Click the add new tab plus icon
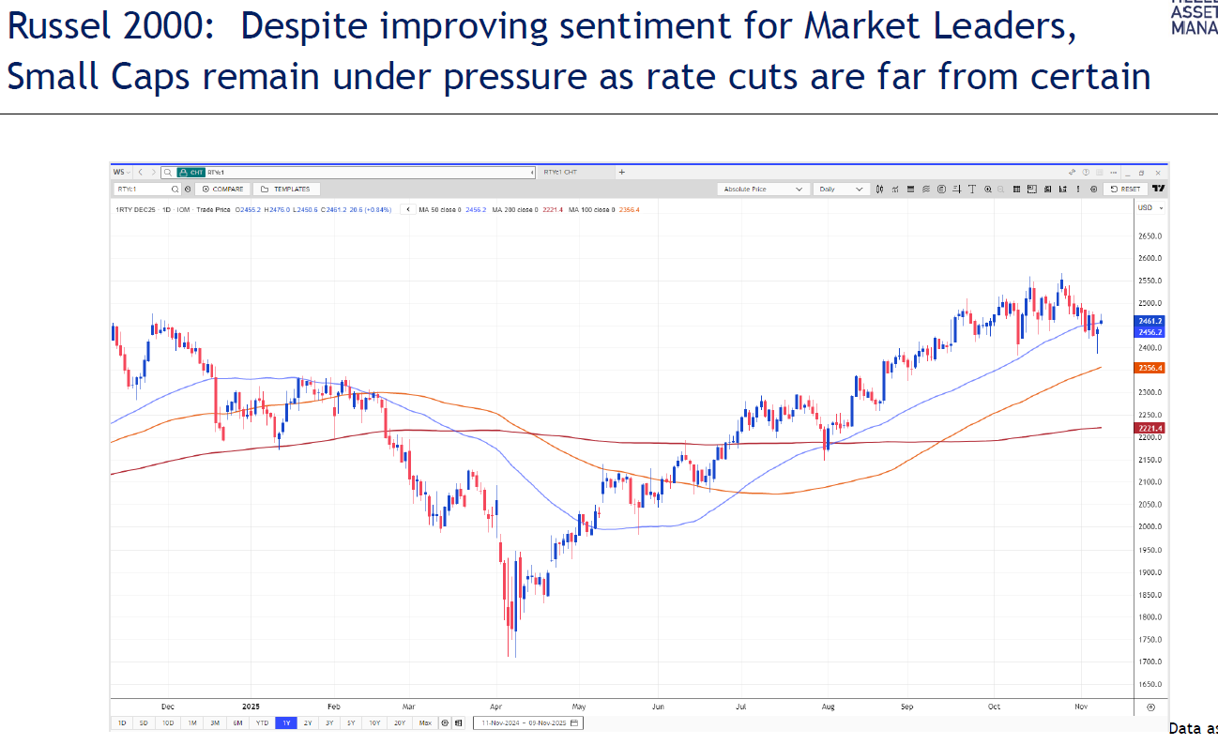1218x745 pixels. coord(621,173)
